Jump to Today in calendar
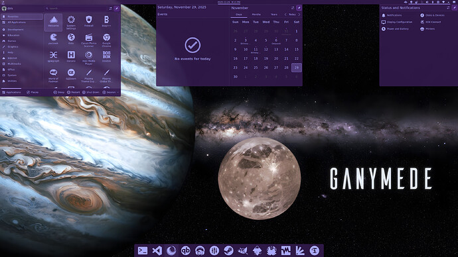 (x=292, y=15)
